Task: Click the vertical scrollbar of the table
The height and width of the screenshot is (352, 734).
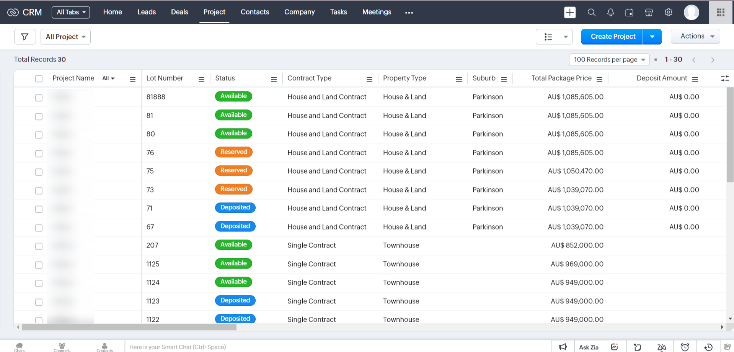Action: [730, 135]
